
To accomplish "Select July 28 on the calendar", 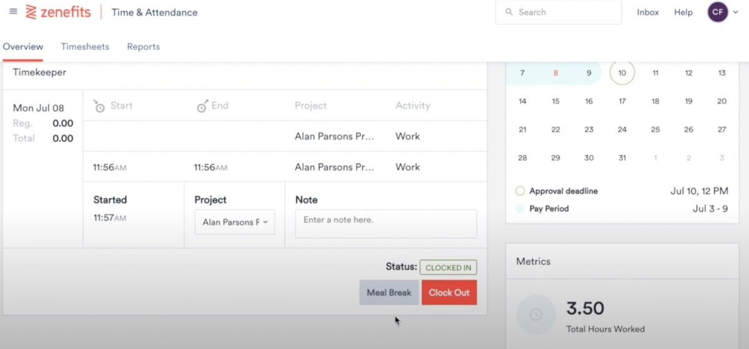I will point(522,158).
